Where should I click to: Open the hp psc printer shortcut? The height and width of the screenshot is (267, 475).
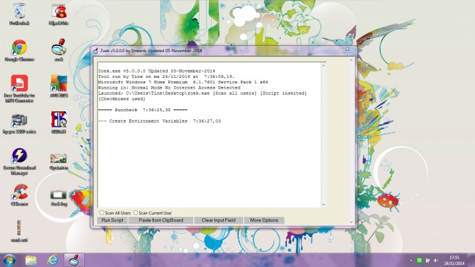[x=20, y=123]
